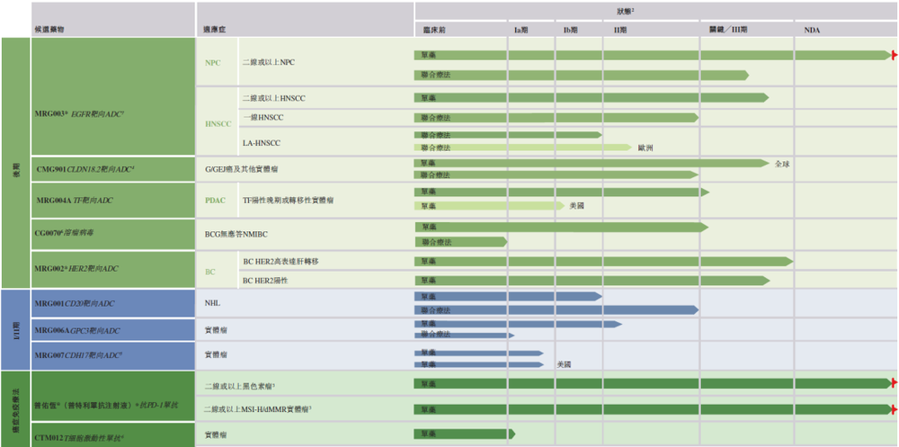This screenshot has width=899, height=447.
Task: Click the 歐洲 label beside LA-HNSCC bar
Action: (x=645, y=148)
